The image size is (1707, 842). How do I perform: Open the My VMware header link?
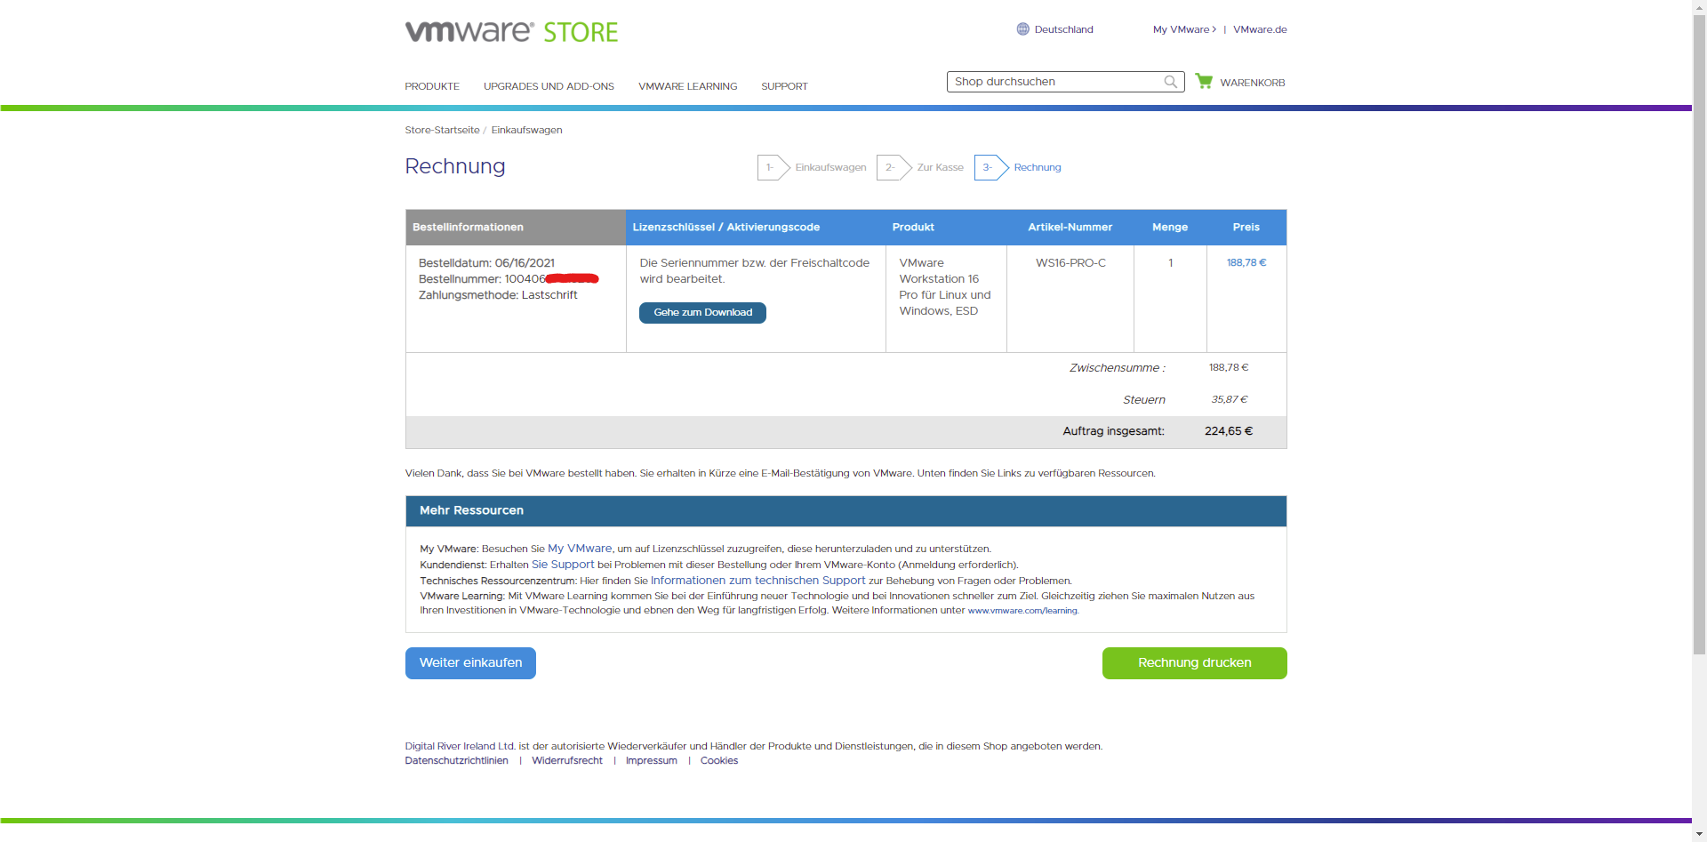click(x=1184, y=29)
